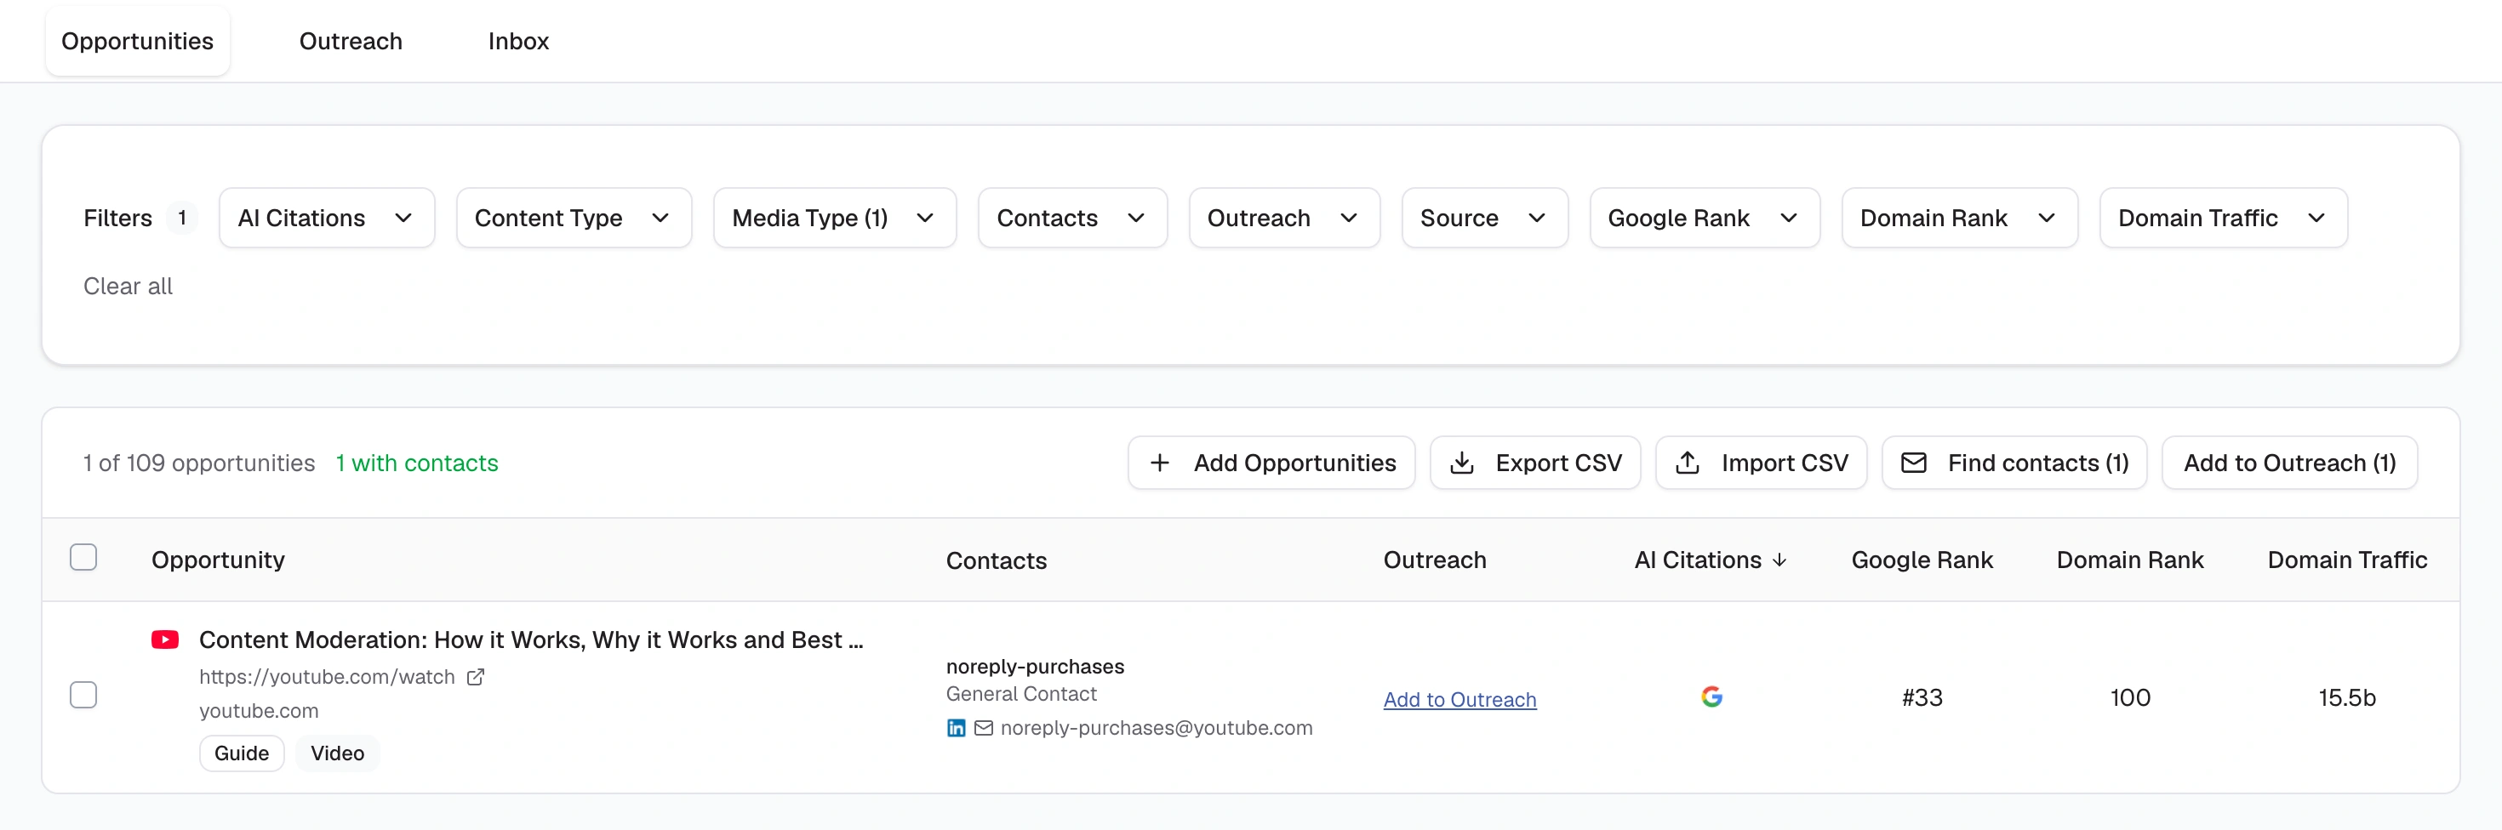Viewport: 2502px width, 830px height.
Task: Click the #33 Google Rank value
Action: point(1922,698)
